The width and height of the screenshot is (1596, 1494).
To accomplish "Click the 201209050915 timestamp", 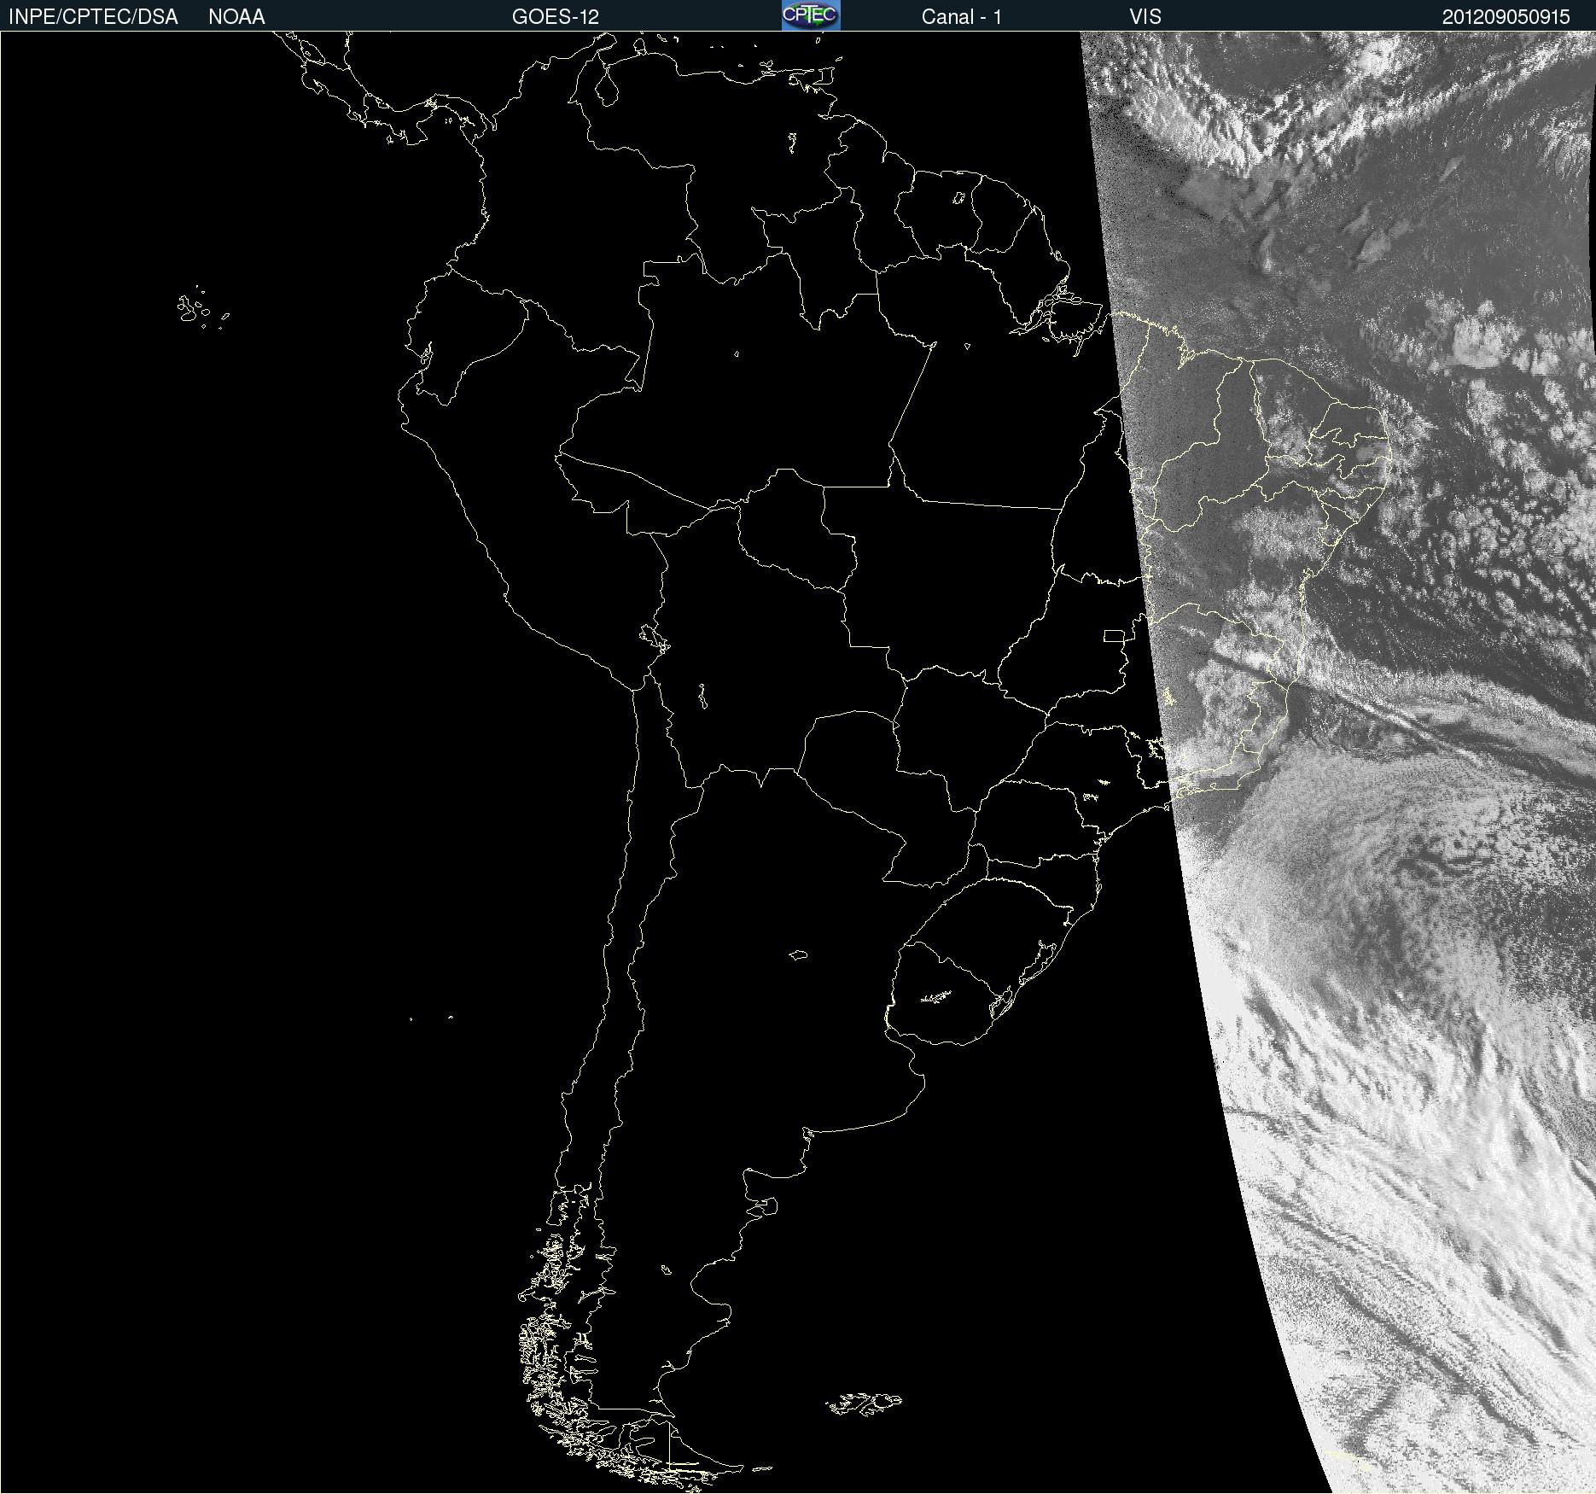I will click(1506, 17).
